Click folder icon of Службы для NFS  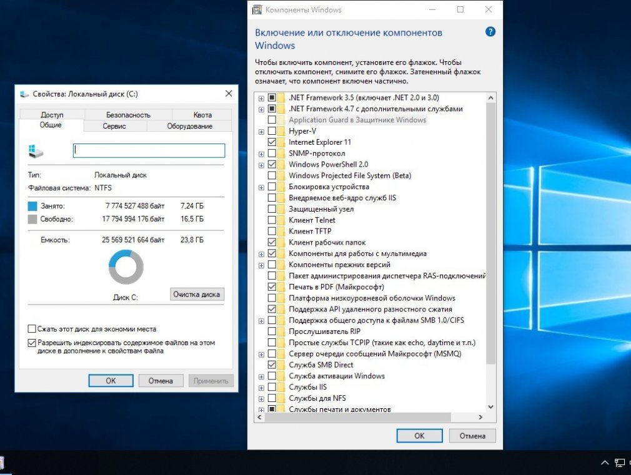click(281, 398)
